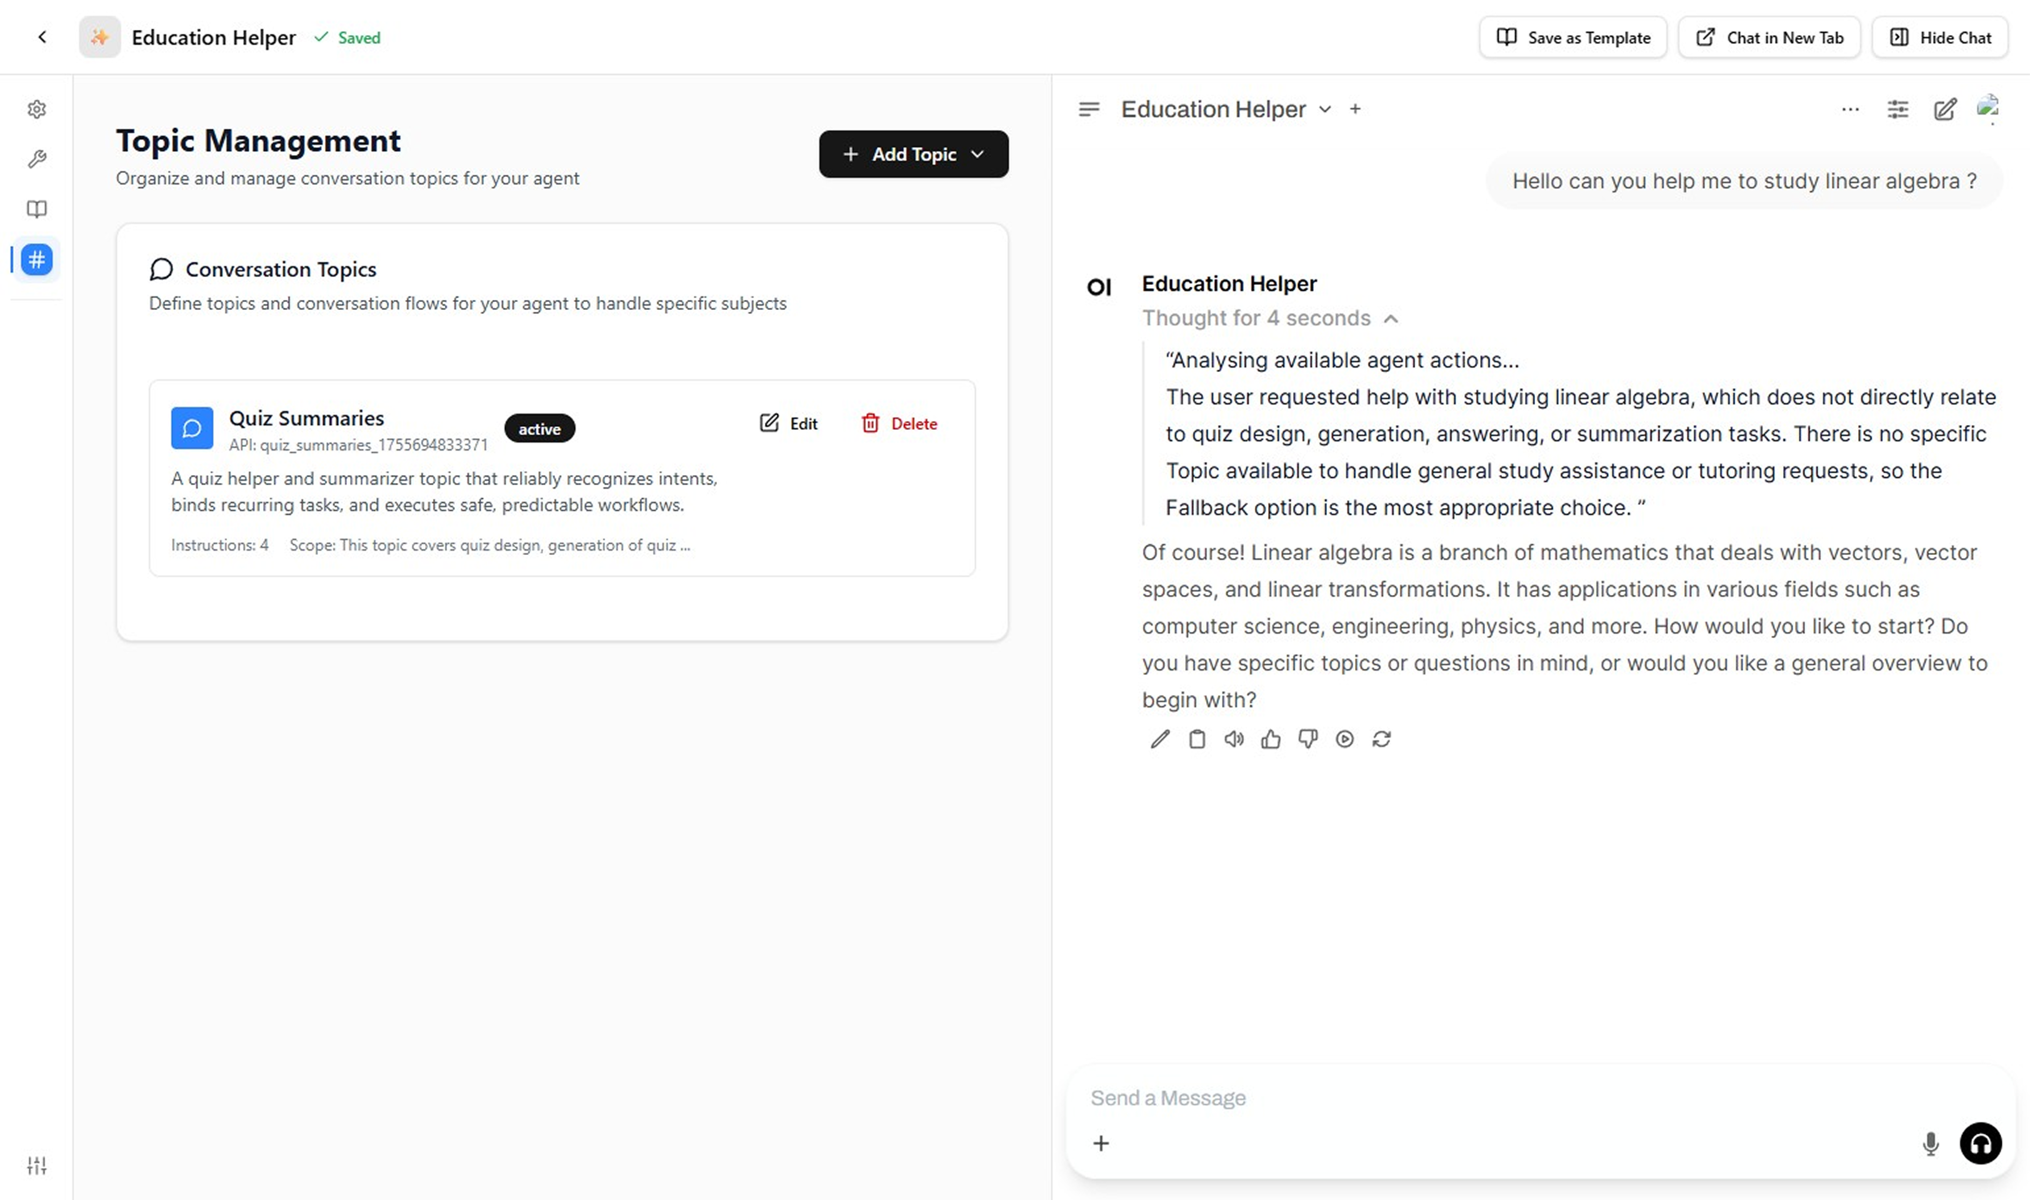Play response aloud with the speaker icon
This screenshot has height=1200, width=2030.
point(1234,739)
